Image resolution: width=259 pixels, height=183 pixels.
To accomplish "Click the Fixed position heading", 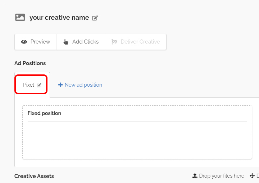I will (x=44, y=113).
